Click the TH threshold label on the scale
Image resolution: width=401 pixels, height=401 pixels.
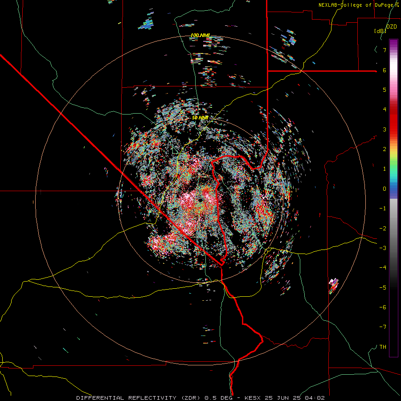click(x=383, y=347)
